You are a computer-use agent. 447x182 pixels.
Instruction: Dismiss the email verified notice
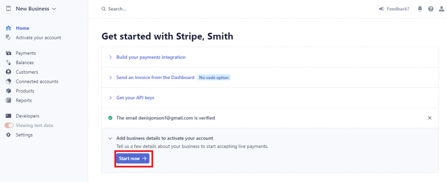tap(430, 118)
